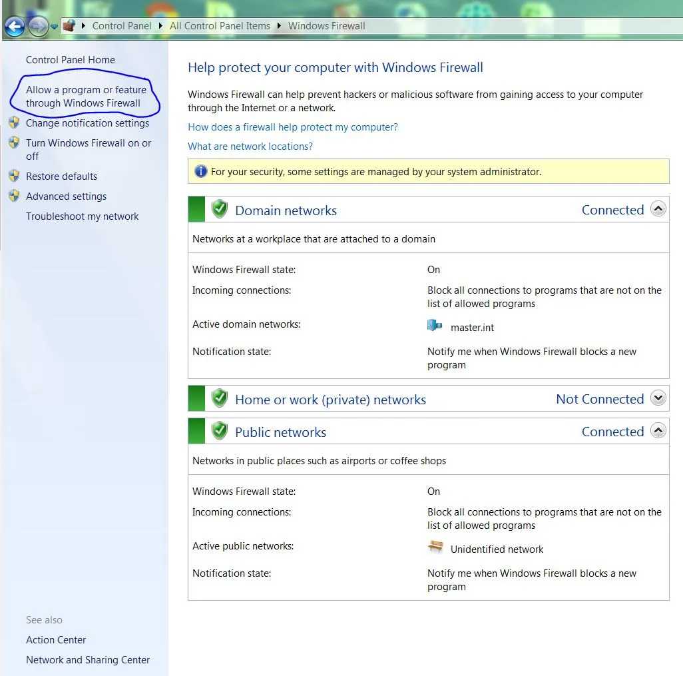This screenshot has width=683, height=676.
Task: Click Active public networks label
Action: coord(243,546)
